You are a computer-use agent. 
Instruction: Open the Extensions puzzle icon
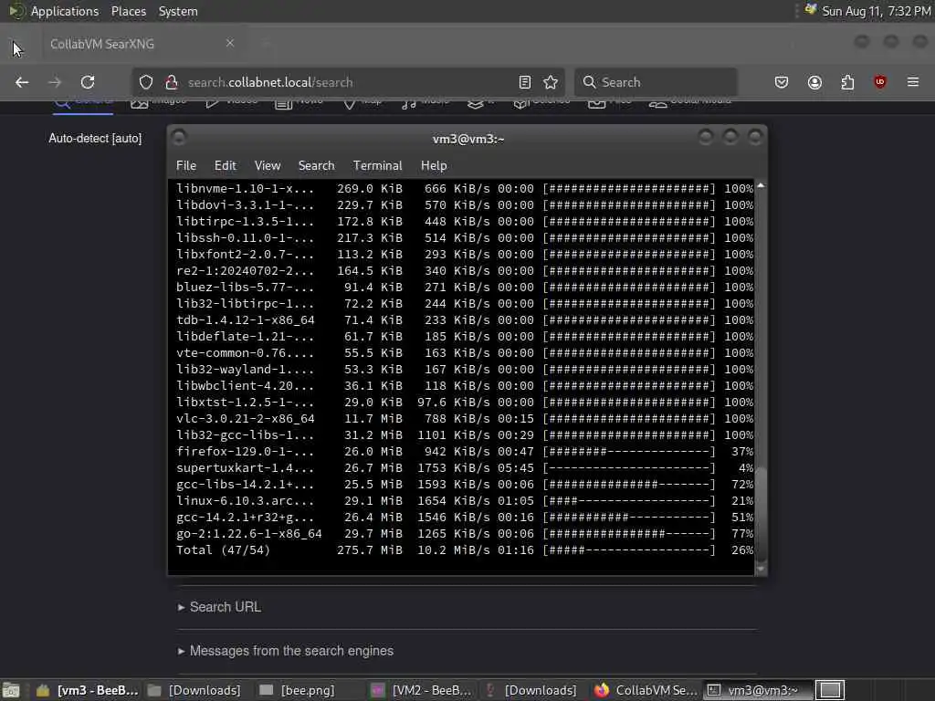(847, 82)
